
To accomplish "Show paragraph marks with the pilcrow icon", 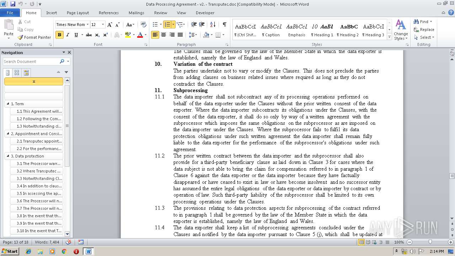I will [x=224, y=25].
